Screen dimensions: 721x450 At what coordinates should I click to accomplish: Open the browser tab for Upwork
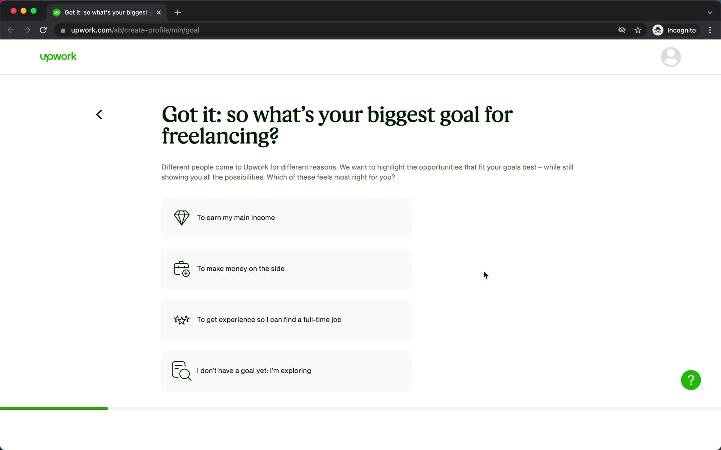[106, 12]
